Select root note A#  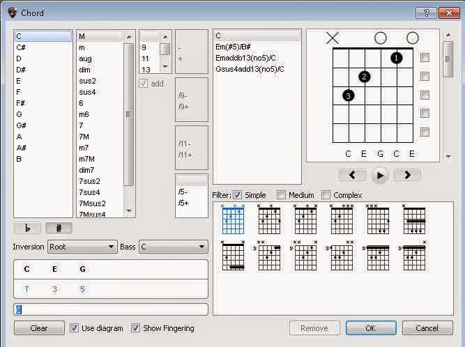pyautogui.click(x=43, y=148)
